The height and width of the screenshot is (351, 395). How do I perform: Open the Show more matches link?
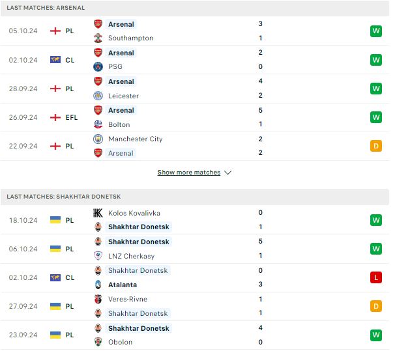pos(189,173)
